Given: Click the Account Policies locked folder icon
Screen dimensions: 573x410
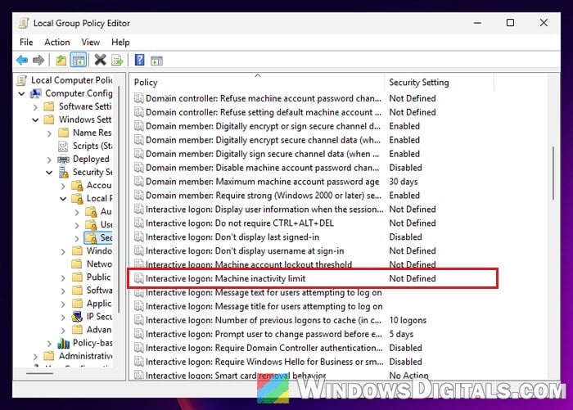Looking at the screenshot, I should (x=78, y=186).
